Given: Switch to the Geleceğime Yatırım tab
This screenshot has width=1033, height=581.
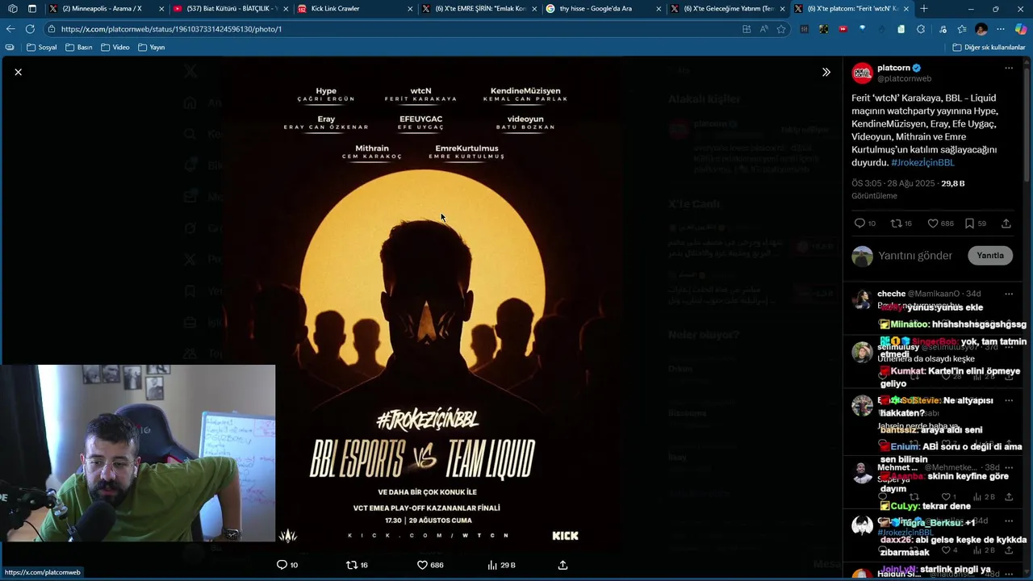Looking at the screenshot, I should pos(727,9).
